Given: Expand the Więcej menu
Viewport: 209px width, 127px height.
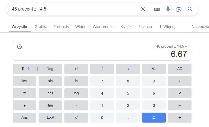Looking at the screenshot, I should (x=167, y=27).
